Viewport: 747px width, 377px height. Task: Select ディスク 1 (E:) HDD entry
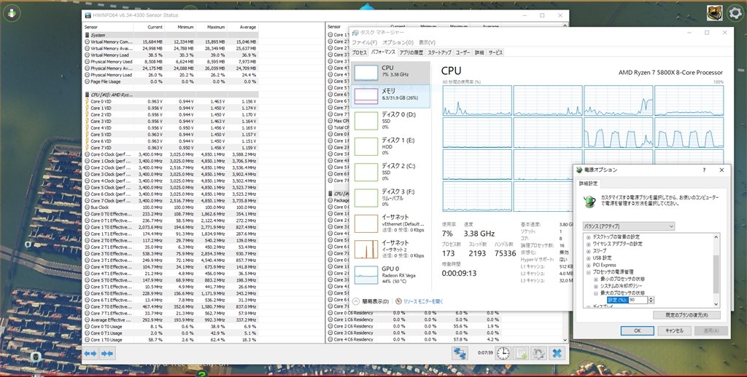click(x=391, y=146)
